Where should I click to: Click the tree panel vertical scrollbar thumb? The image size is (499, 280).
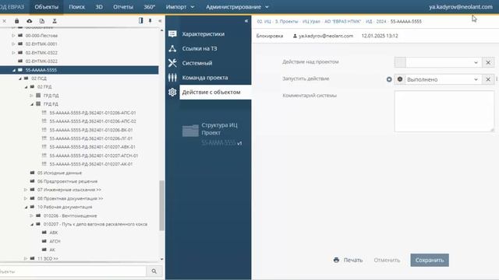click(x=161, y=205)
